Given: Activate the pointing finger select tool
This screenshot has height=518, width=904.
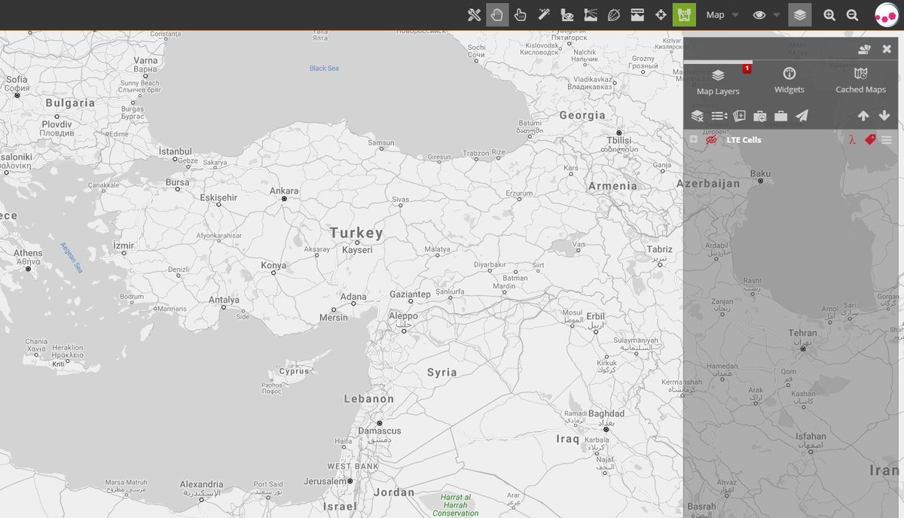Looking at the screenshot, I should click(521, 15).
